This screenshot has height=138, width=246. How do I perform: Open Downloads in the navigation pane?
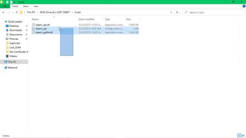coord(15,30)
